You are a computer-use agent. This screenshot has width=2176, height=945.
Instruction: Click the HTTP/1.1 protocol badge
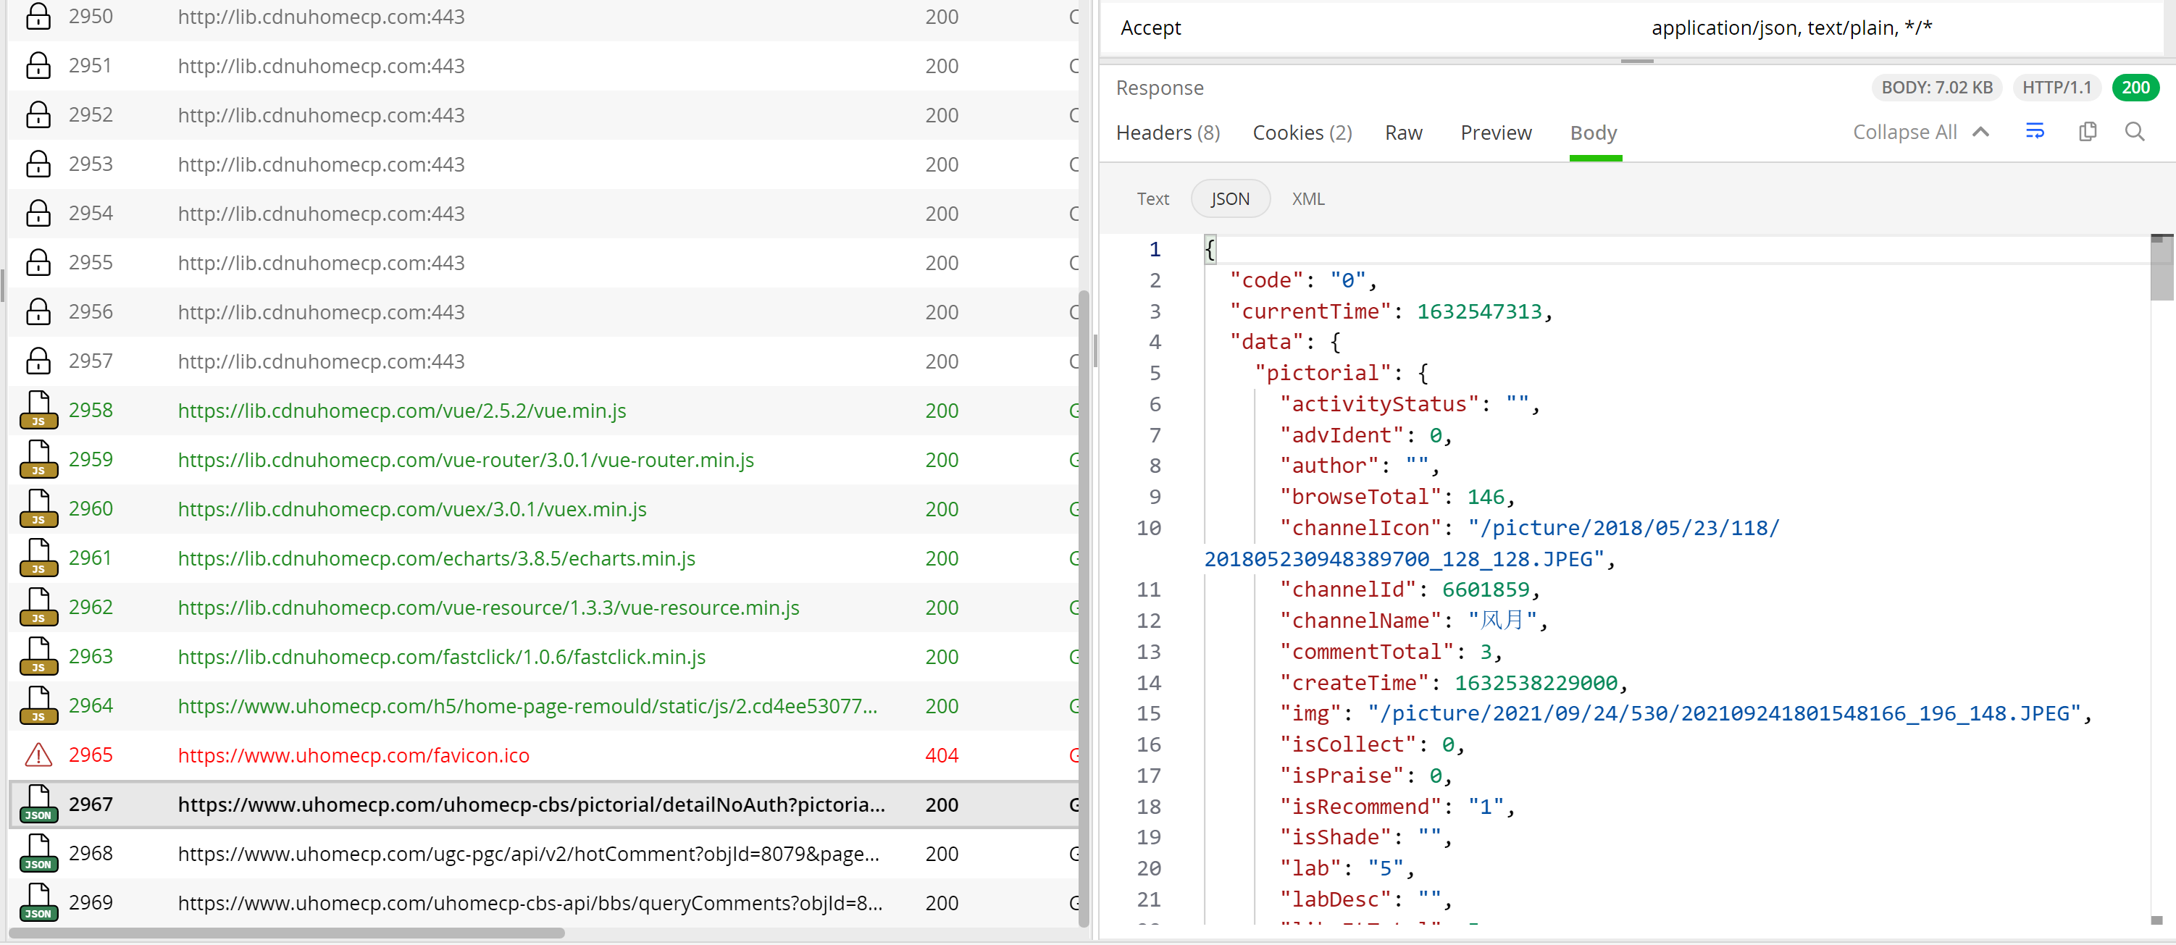point(2056,87)
